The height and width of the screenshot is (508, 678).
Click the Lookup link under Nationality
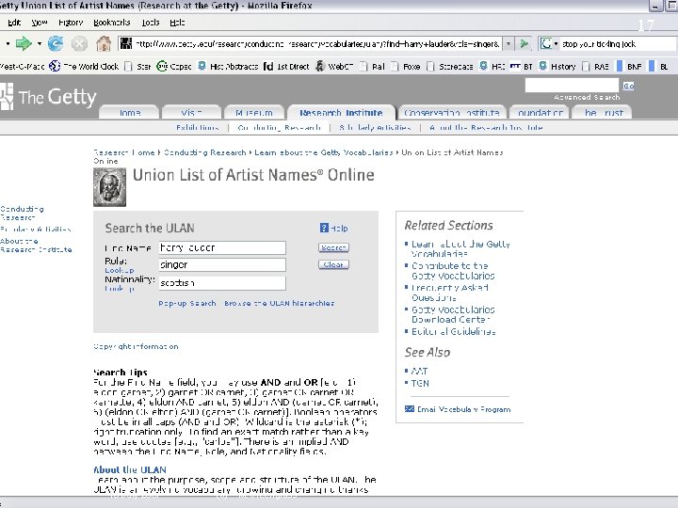[x=120, y=288]
